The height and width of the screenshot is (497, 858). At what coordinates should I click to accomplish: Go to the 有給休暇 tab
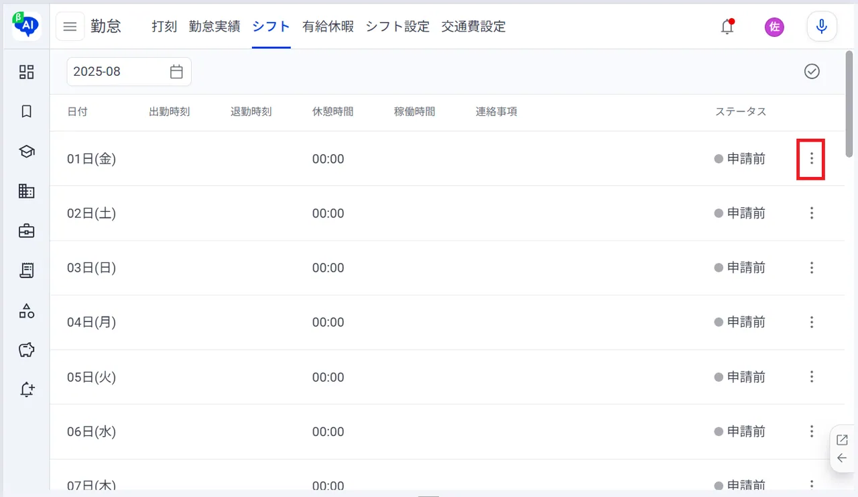328,27
